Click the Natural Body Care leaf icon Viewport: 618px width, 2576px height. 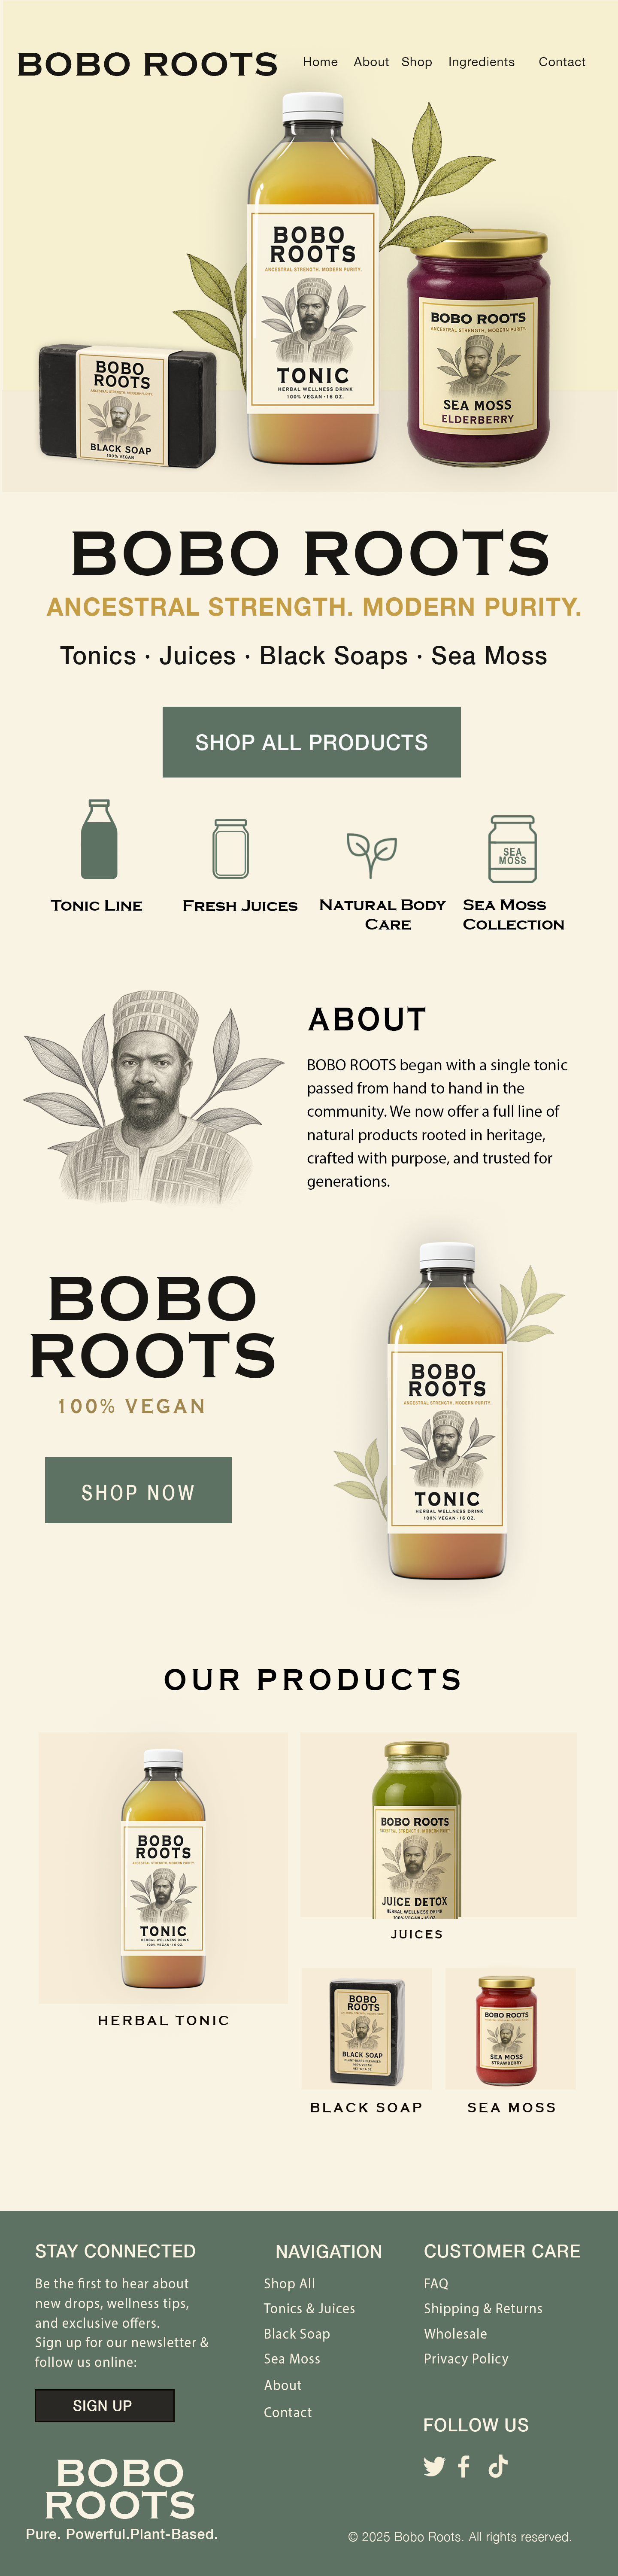click(x=371, y=853)
